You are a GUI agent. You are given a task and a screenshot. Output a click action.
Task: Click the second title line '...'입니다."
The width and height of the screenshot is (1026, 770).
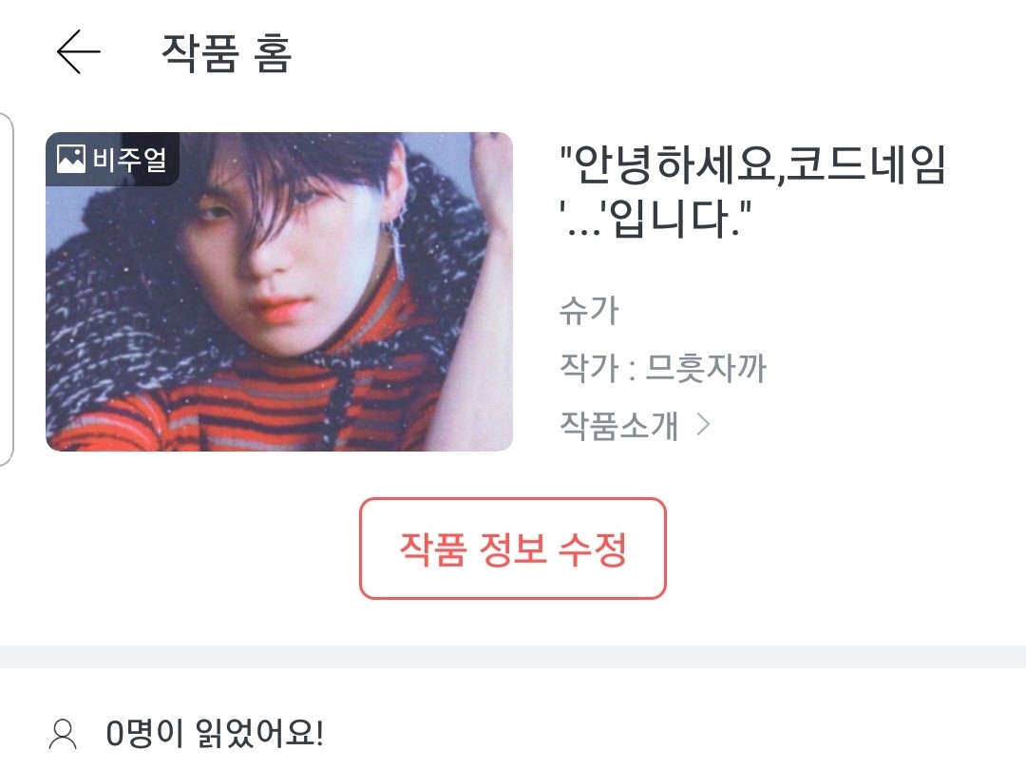(655, 219)
